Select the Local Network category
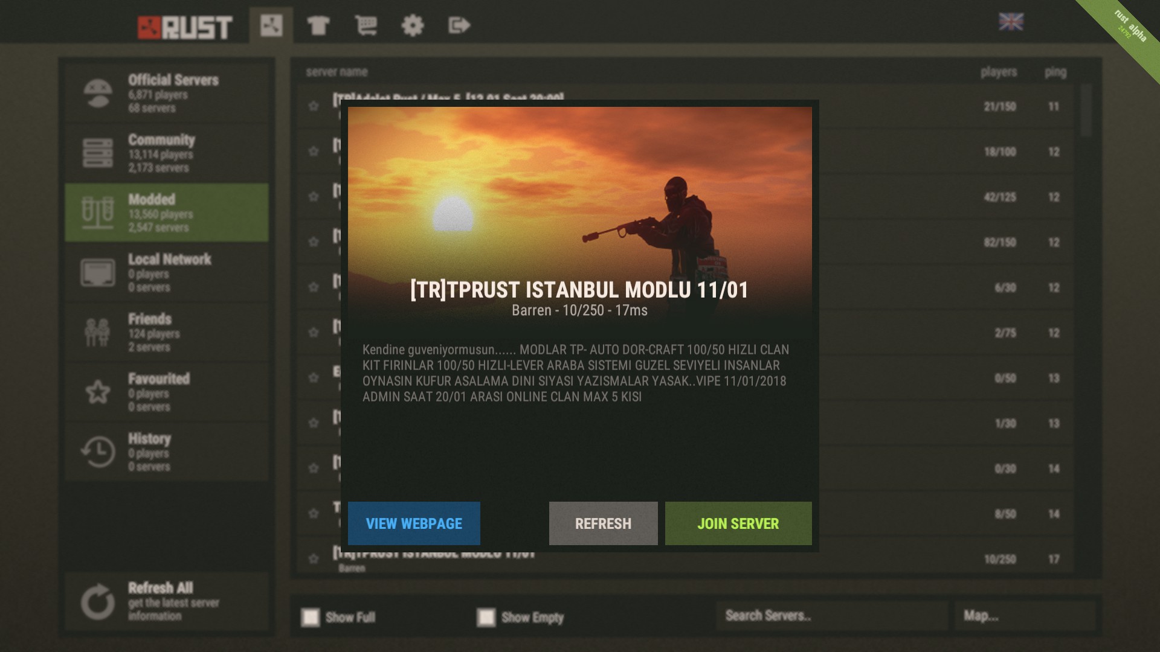This screenshot has width=1160, height=652. (x=167, y=273)
